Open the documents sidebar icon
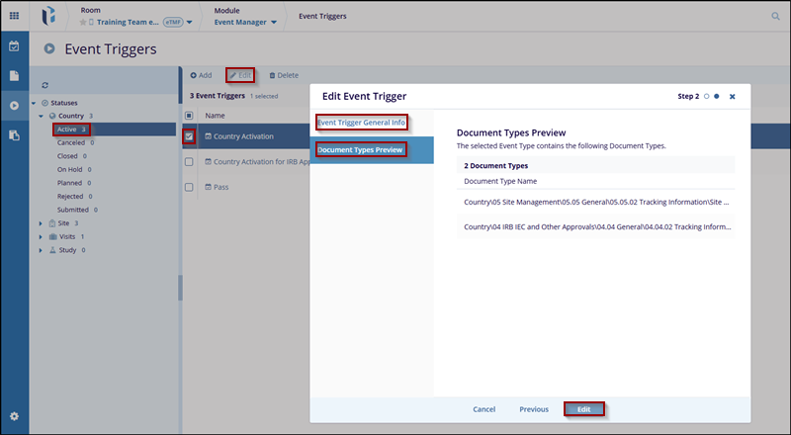Viewport: 791px width, 435px height. [x=14, y=76]
